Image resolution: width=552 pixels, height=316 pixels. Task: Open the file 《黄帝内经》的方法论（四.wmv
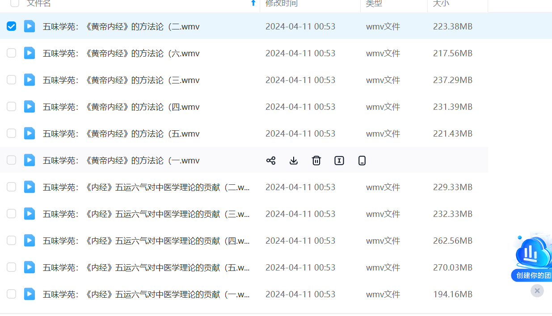[x=121, y=107]
